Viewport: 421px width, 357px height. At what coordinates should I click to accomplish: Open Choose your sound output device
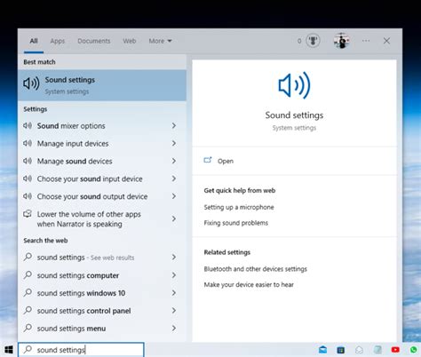click(x=102, y=196)
